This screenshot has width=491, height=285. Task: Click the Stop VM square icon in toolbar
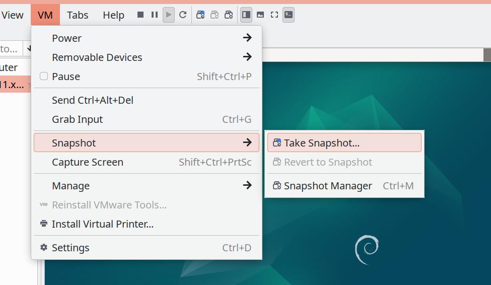point(141,15)
